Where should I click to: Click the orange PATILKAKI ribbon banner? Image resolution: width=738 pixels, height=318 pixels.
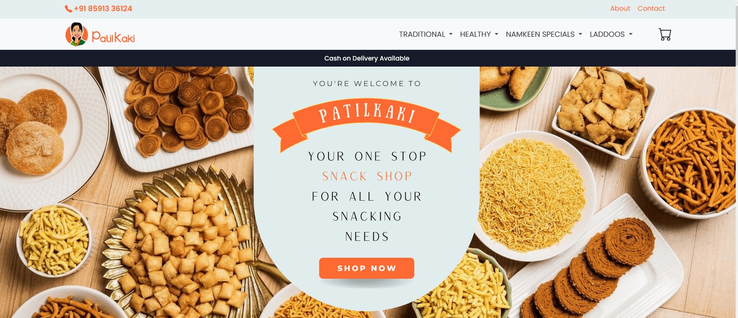pos(367,124)
